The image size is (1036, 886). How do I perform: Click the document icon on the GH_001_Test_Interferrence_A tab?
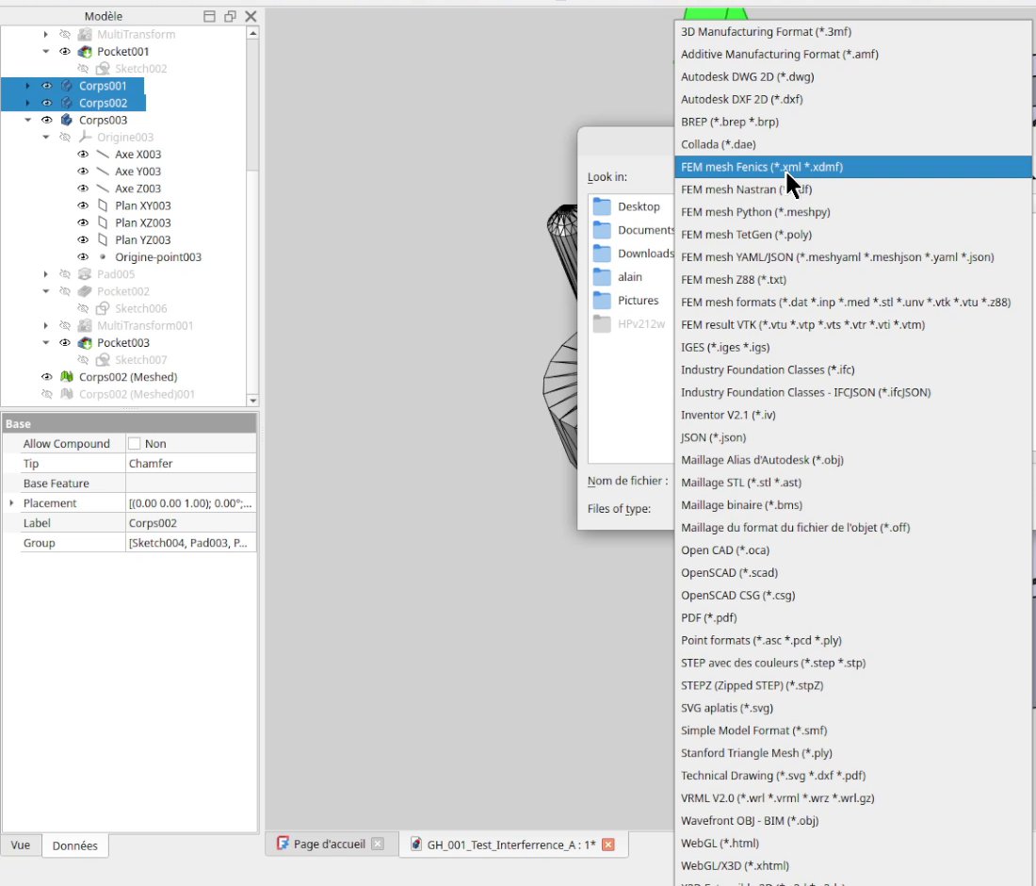pos(416,845)
